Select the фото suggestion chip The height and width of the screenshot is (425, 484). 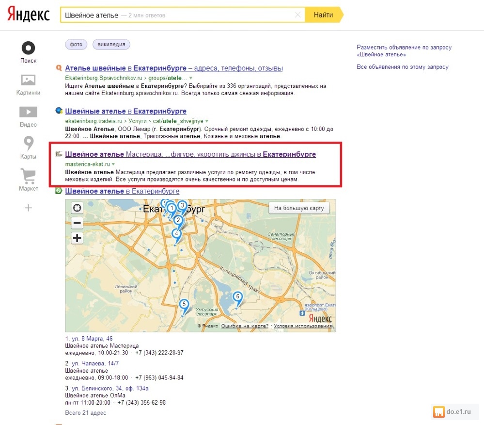click(76, 44)
